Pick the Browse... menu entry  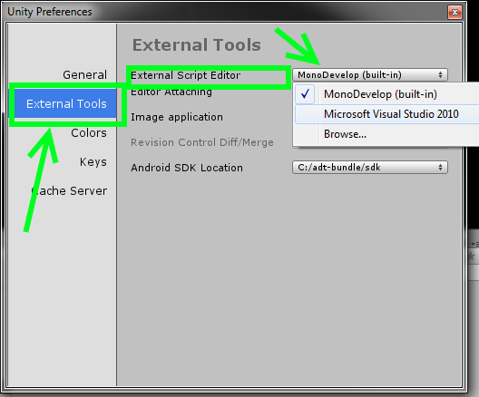(x=386, y=134)
